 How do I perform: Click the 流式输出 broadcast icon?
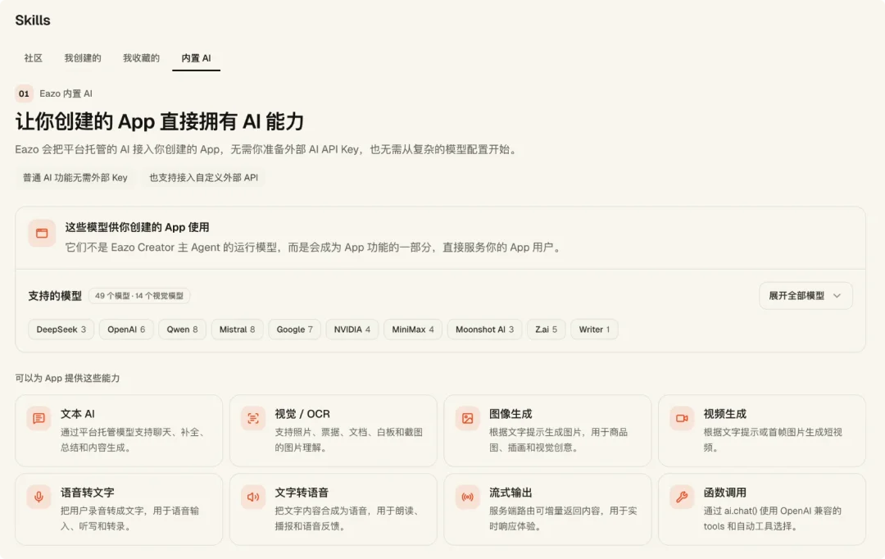467,497
